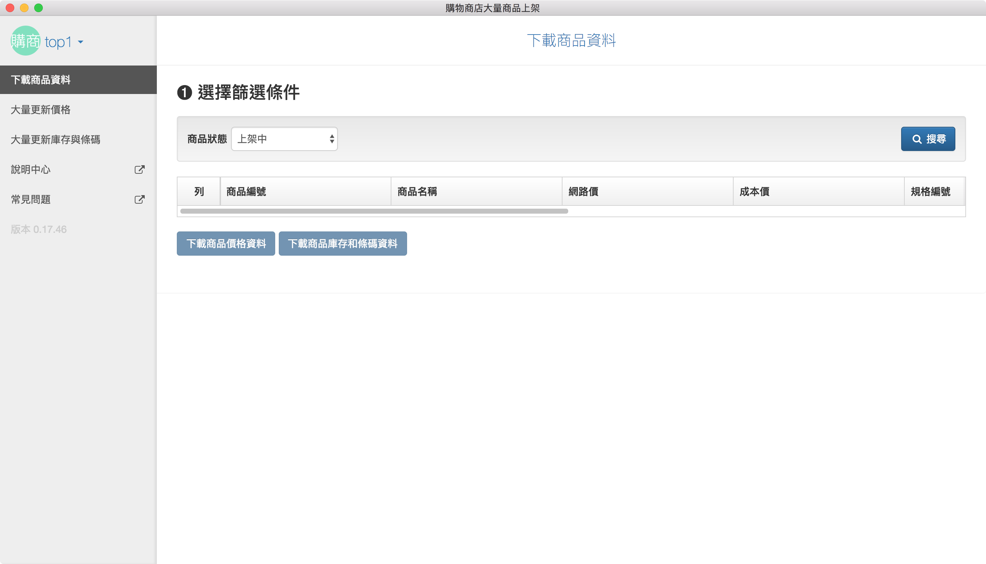
Task: Click the 選擇篩選條件 section heading
Action: click(248, 92)
